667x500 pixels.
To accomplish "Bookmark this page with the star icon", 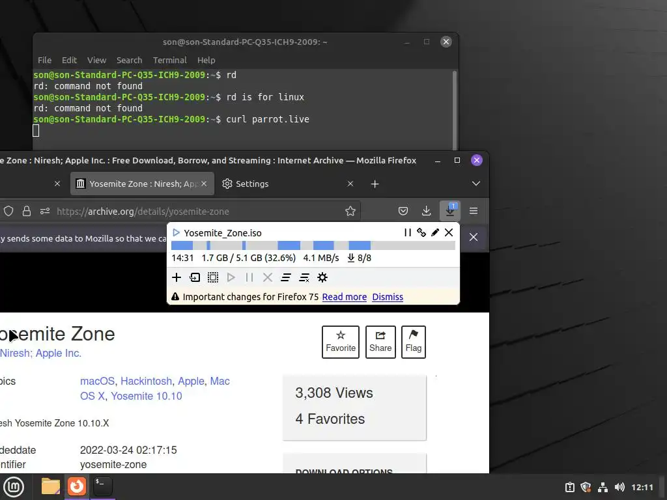I will pos(350,212).
